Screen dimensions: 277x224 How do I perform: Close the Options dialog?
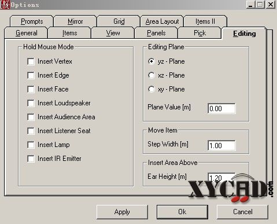(x=271, y=5)
